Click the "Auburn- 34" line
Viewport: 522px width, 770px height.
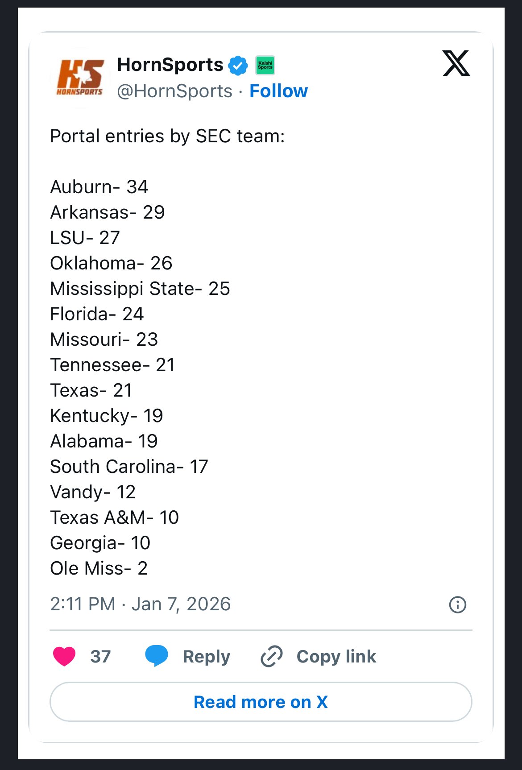tap(99, 187)
